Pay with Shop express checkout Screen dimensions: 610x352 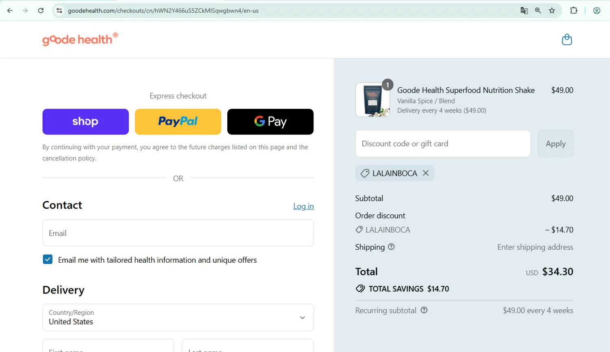point(85,122)
